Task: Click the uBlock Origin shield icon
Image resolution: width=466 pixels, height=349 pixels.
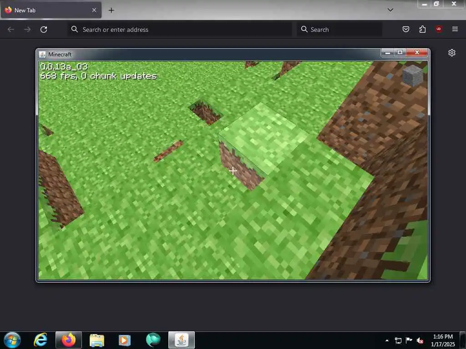Action: 439,29
